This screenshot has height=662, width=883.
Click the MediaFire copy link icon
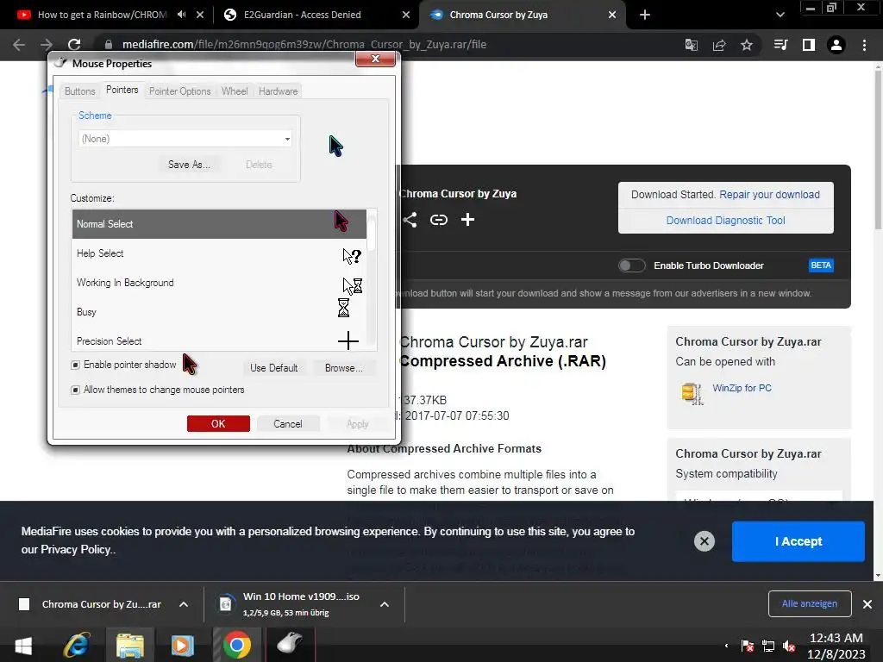[x=439, y=220]
